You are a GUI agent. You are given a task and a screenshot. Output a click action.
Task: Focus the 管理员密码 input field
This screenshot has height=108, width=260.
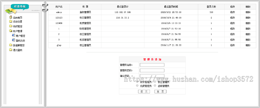click(152, 71)
